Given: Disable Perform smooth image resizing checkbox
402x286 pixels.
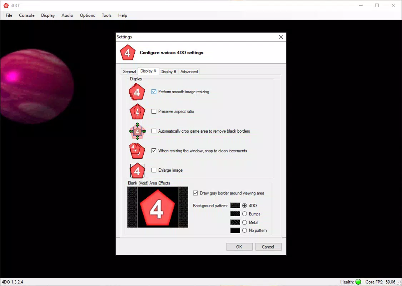Looking at the screenshot, I should pyautogui.click(x=154, y=92).
